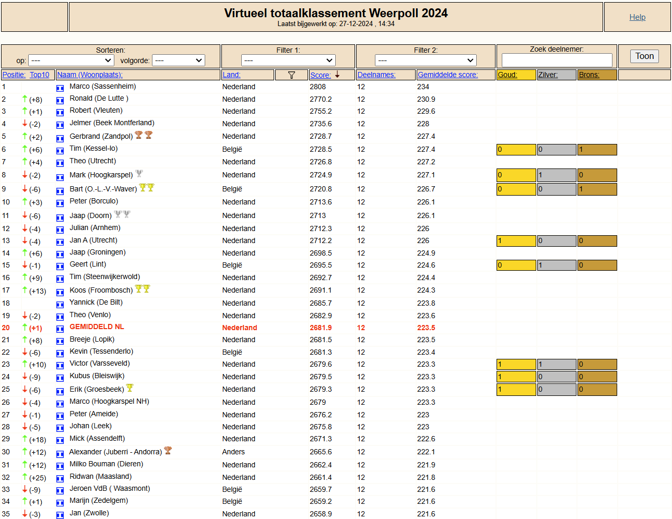This screenshot has height=519, width=672.
Task: Open blue detail icon beside Tim (Kessel-lo)
Action: pyautogui.click(x=60, y=151)
